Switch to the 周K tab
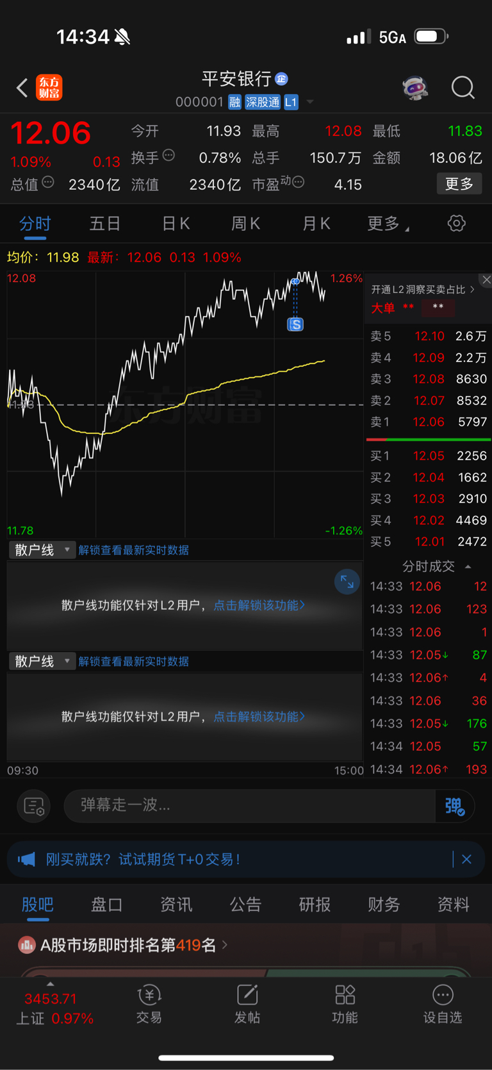492x1070 pixels. click(x=246, y=223)
